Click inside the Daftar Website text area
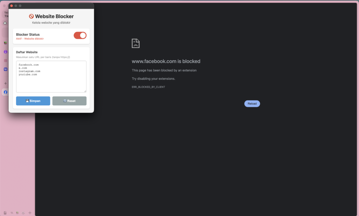The height and width of the screenshot is (216, 359). (51, 77)
